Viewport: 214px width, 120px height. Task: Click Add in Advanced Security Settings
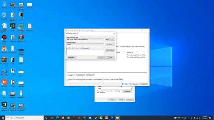click(x=71, y=75)
